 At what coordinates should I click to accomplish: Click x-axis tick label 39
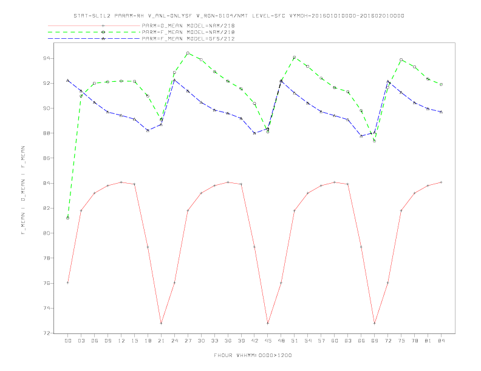coord(242,341)
